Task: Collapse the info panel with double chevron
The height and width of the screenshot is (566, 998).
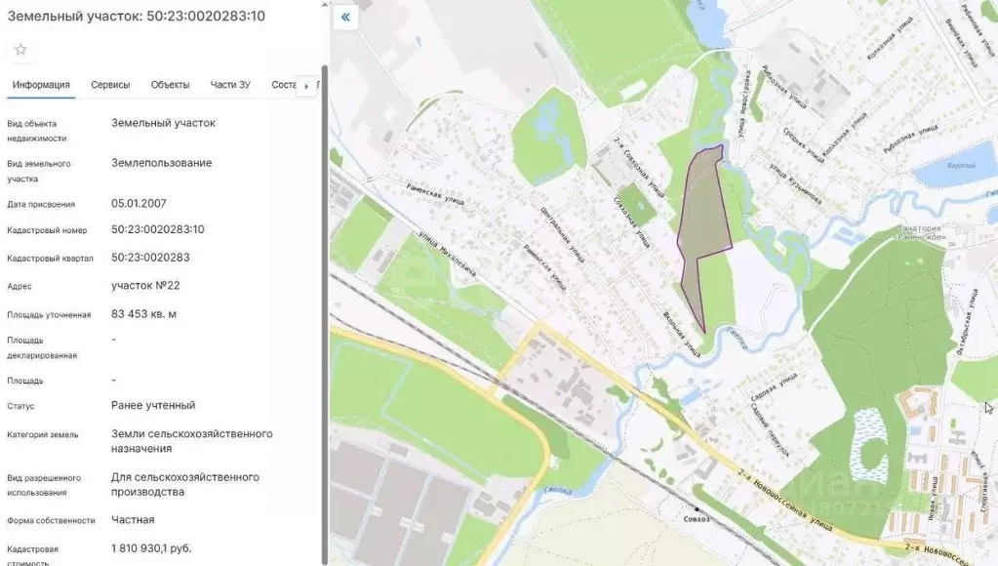Action: pos(344,18)
